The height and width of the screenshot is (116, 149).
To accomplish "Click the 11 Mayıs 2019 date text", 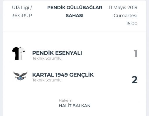I will pyautogui.click(x=123, y=8).
